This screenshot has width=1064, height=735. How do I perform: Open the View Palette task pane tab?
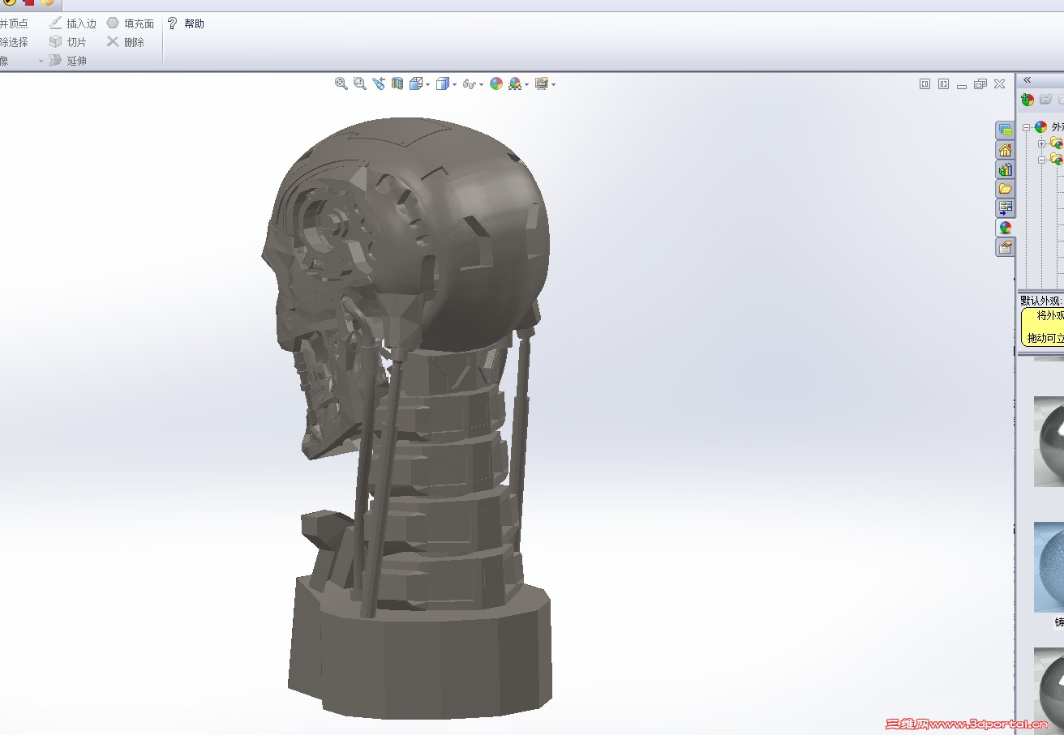[x=1006, y=208]
